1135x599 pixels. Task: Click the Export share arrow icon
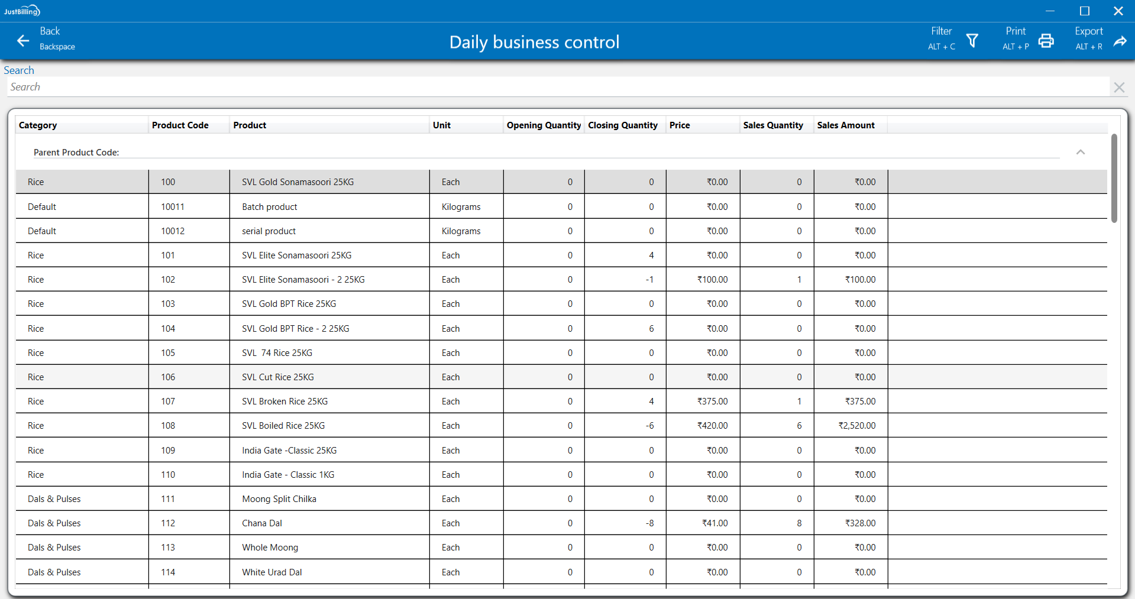(1120, 41)
